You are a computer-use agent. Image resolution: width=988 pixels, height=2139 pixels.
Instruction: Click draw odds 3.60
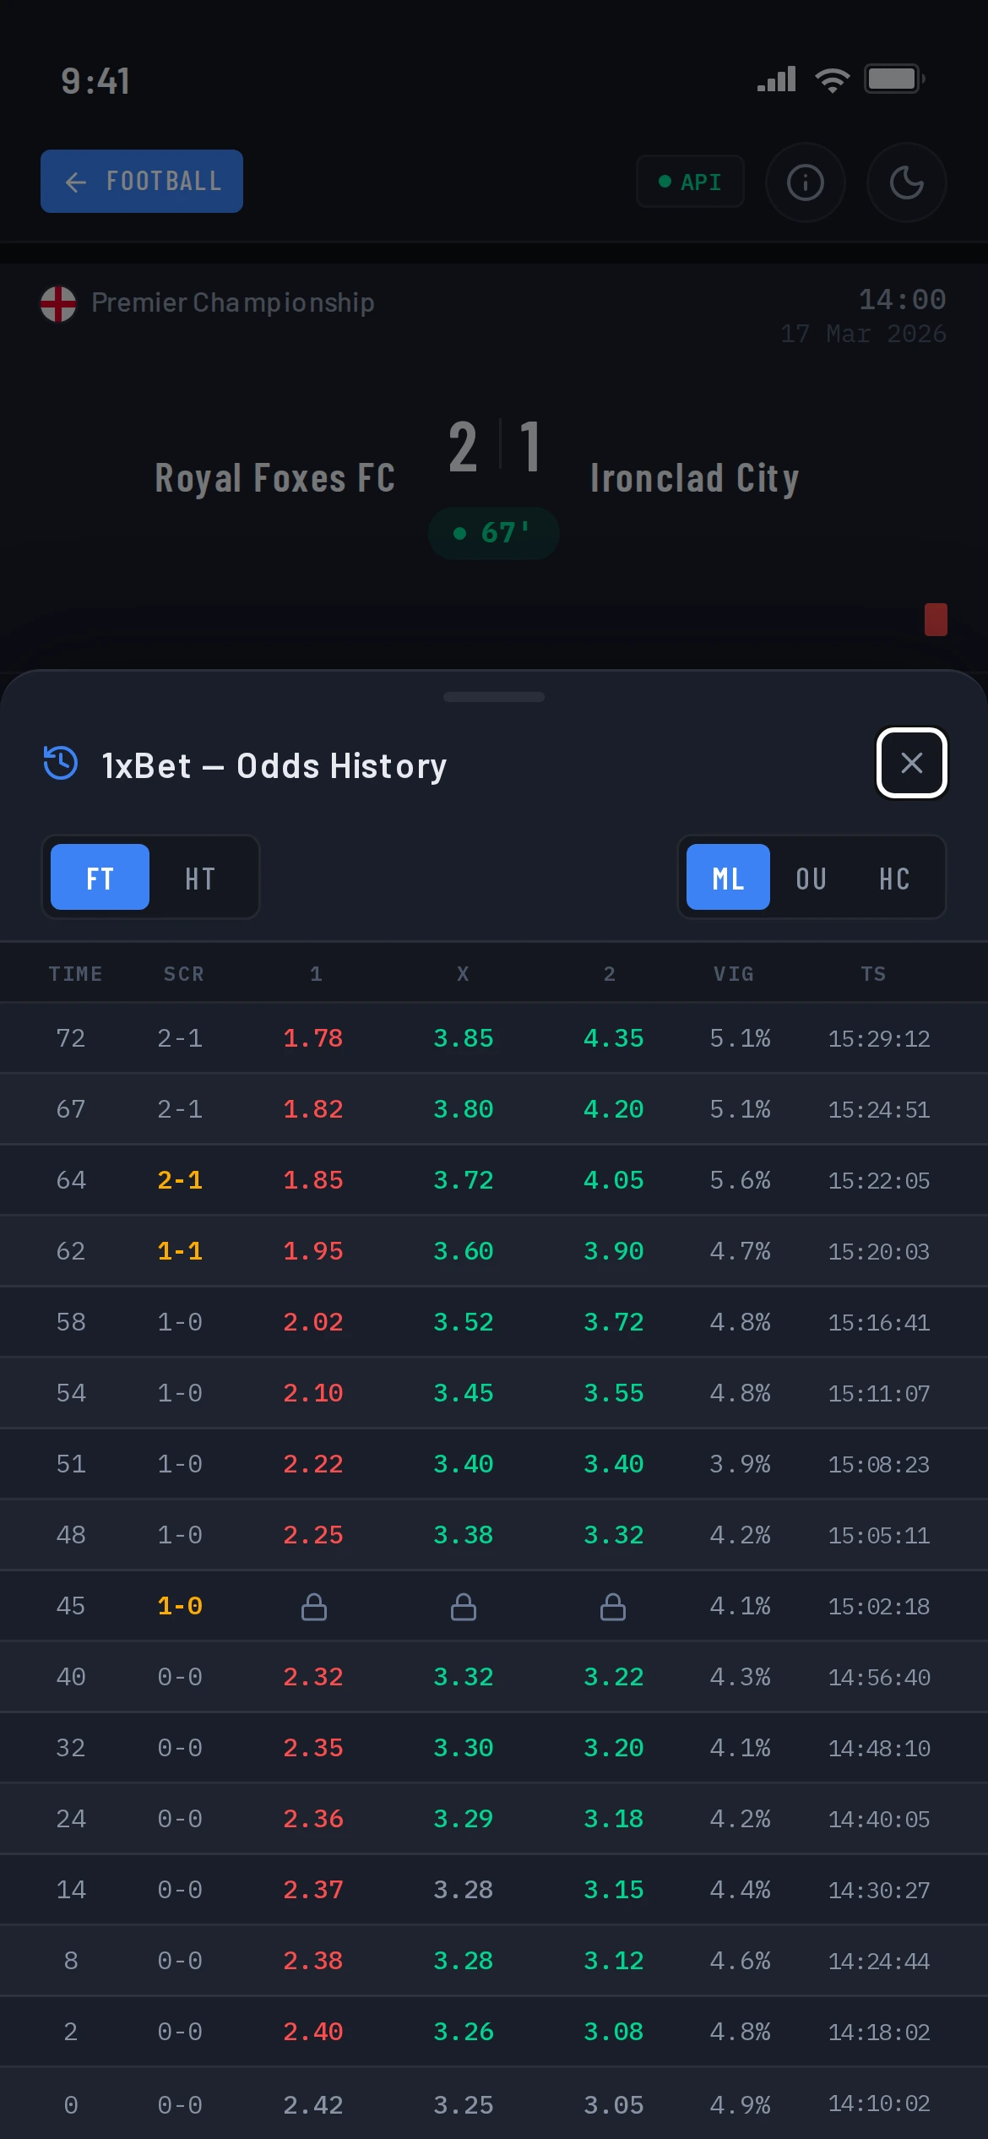(x=464, y=1251)
